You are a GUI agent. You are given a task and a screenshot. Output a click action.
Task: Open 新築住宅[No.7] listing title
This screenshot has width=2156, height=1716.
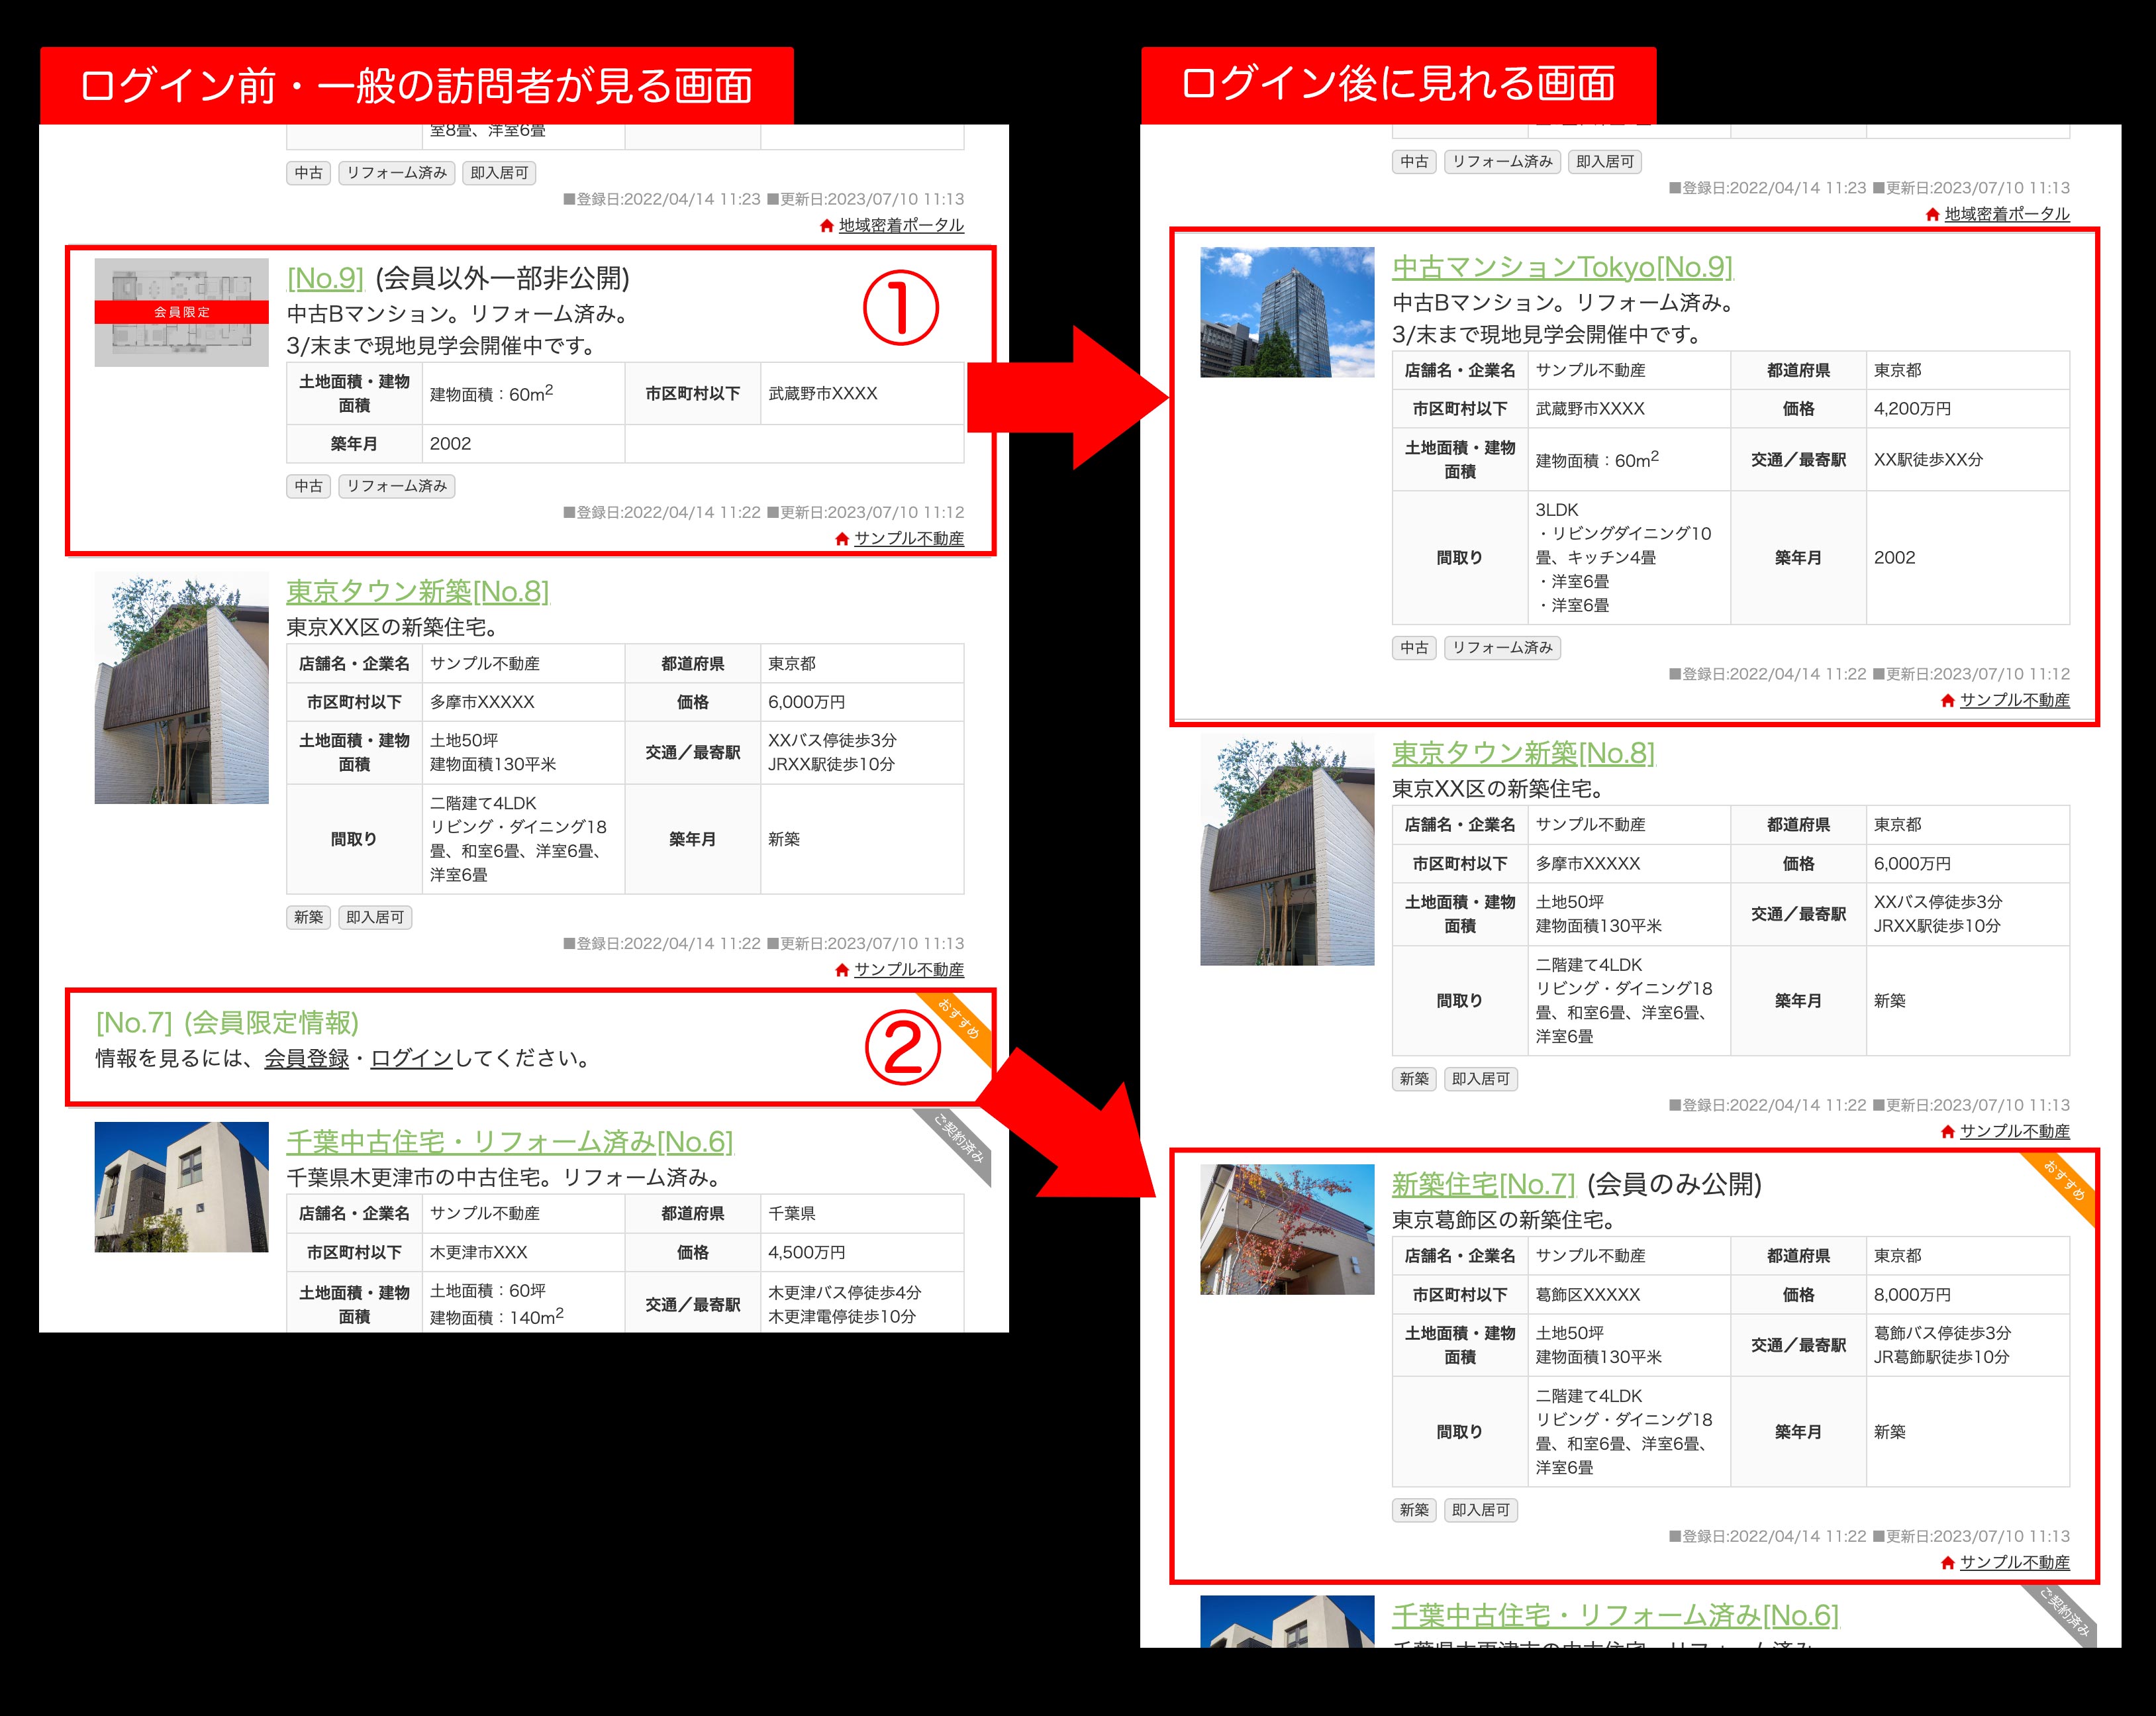coord(1483,1184)
